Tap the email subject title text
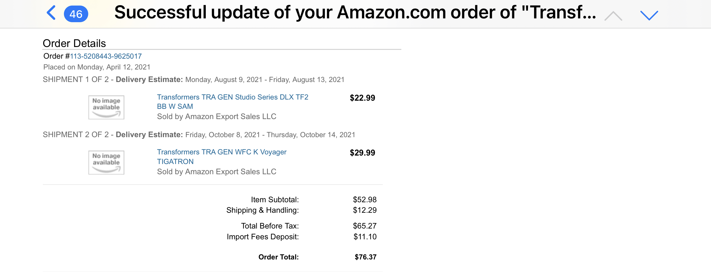 355,13
